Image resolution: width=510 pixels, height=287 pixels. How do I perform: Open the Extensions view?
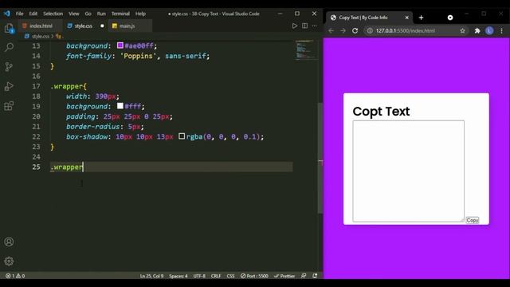pyautogui.click(x=9, y=106)
